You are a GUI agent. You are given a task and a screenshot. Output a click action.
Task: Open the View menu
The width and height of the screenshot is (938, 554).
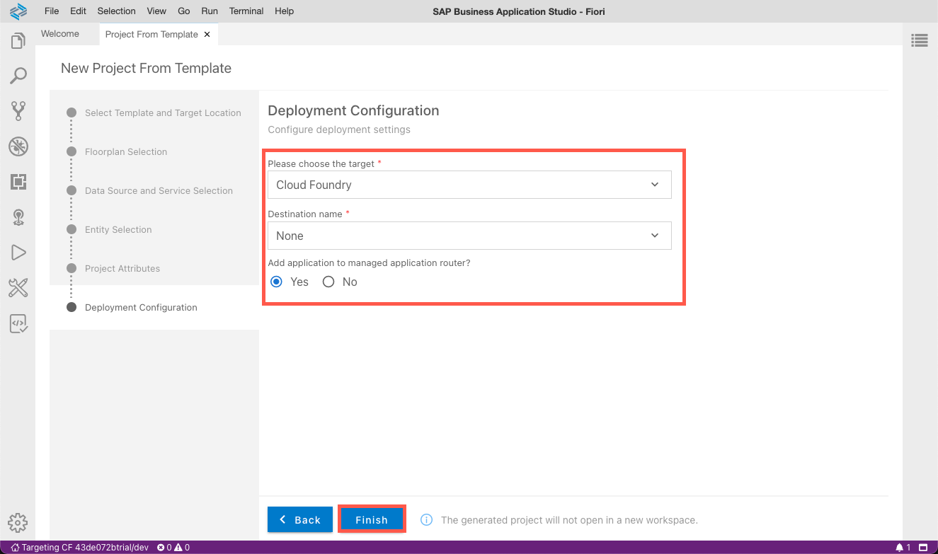[x=156, y=11]
